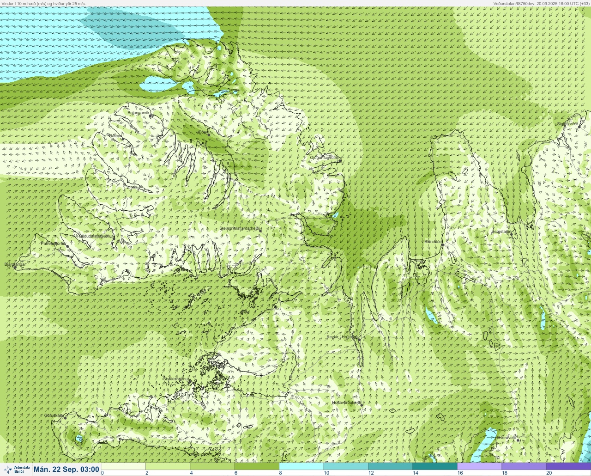Select the 2–4 m/s light green legend swatch
This screenshot has height=476, width=591.
point(168,466)
